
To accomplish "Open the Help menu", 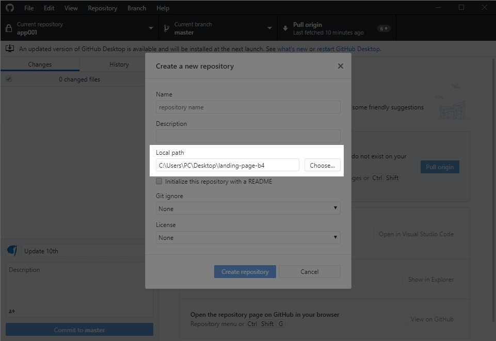I will 163,8.
